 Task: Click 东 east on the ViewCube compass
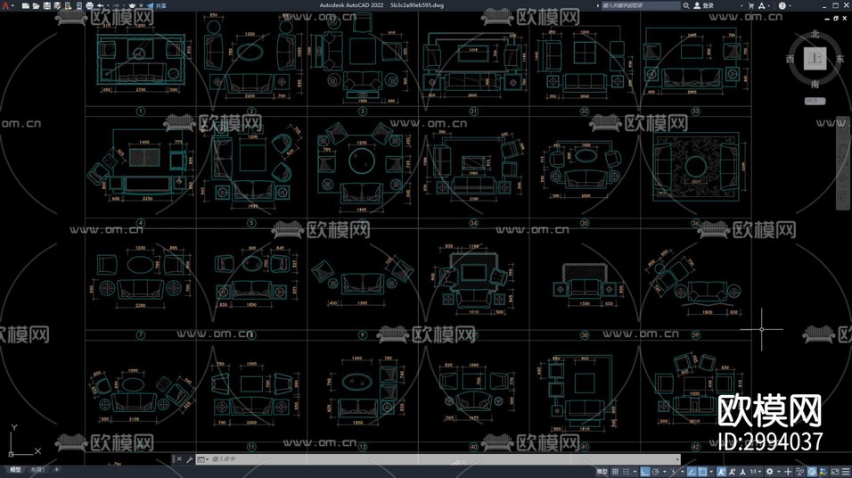pos(840,59)
